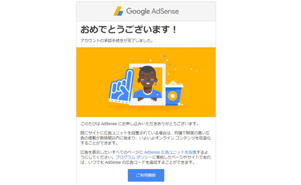The height and width of the screenshot is (185, 301).
Task: Click the おめでとうございます！ heading
Action: coord(128,30)
